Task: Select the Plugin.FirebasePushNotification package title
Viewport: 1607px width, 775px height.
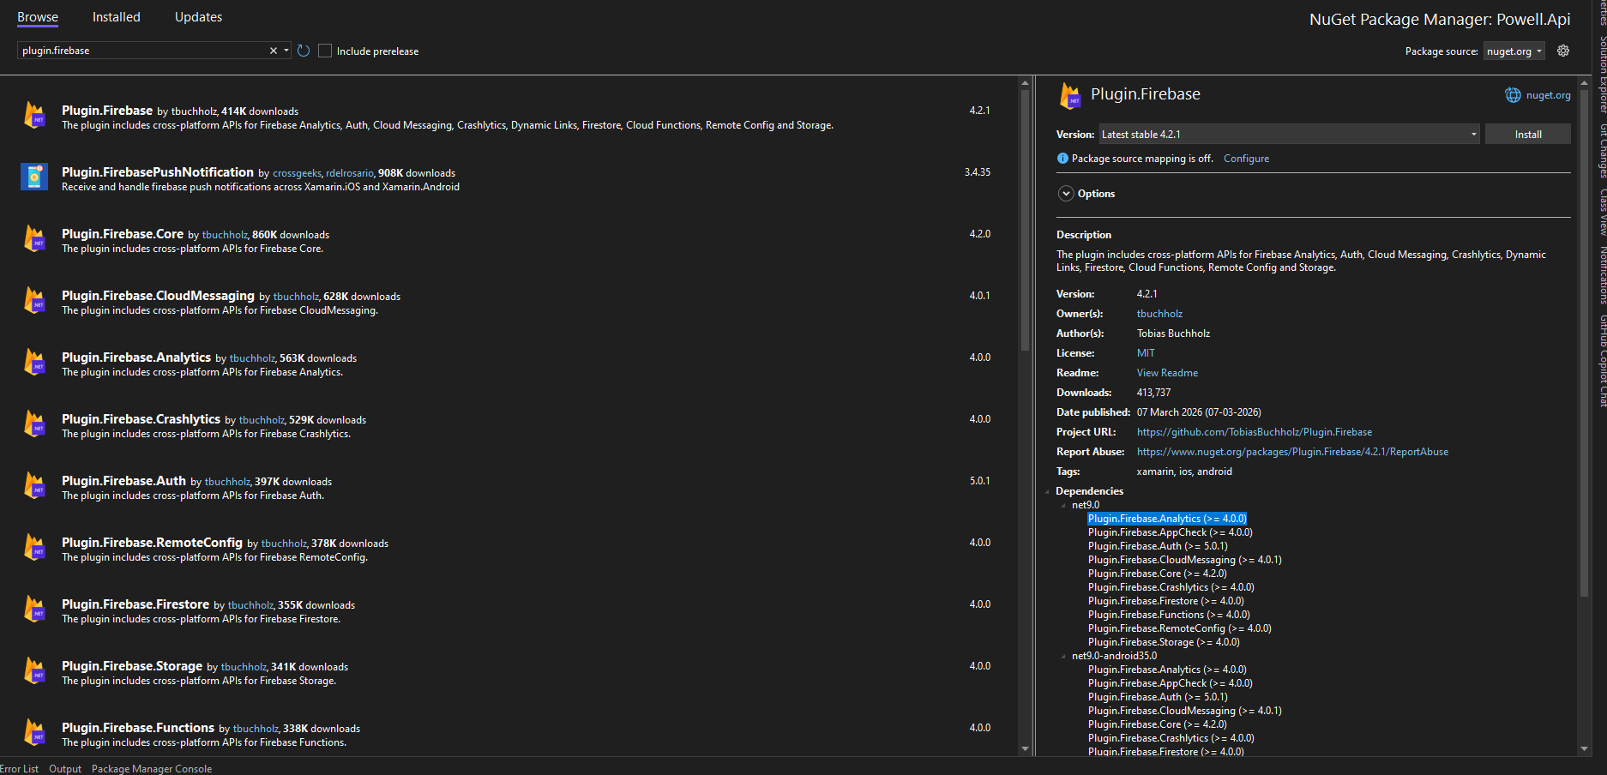Action: 158,172
